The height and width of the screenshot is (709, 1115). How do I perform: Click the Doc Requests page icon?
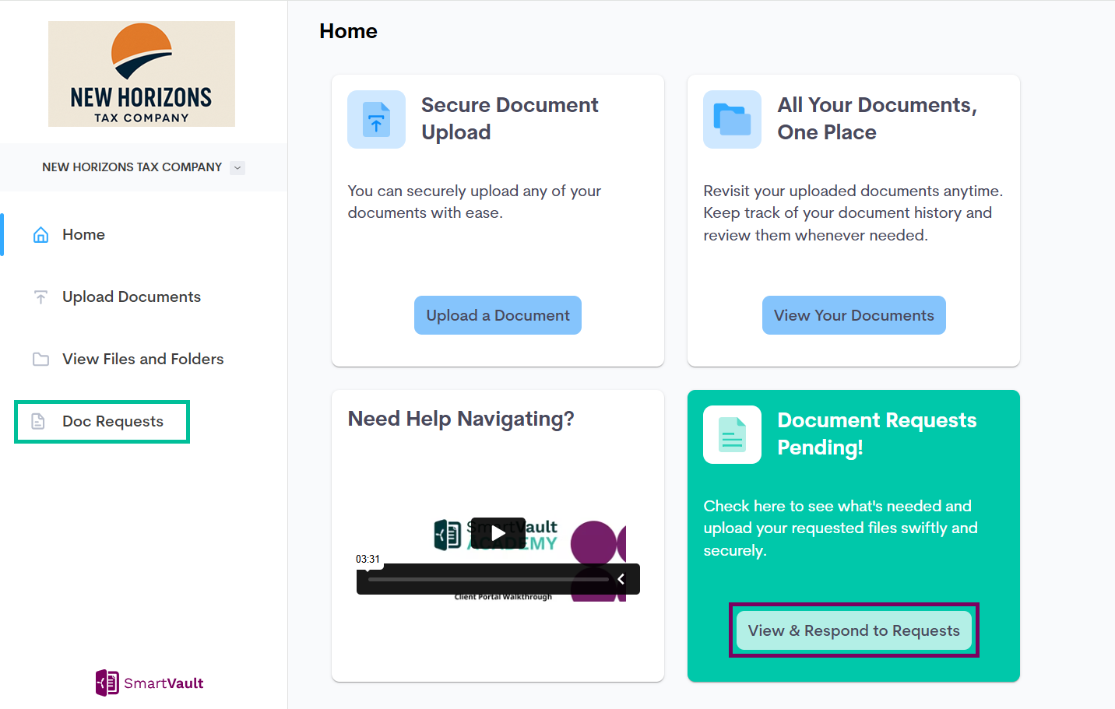[x=38, y=422]
